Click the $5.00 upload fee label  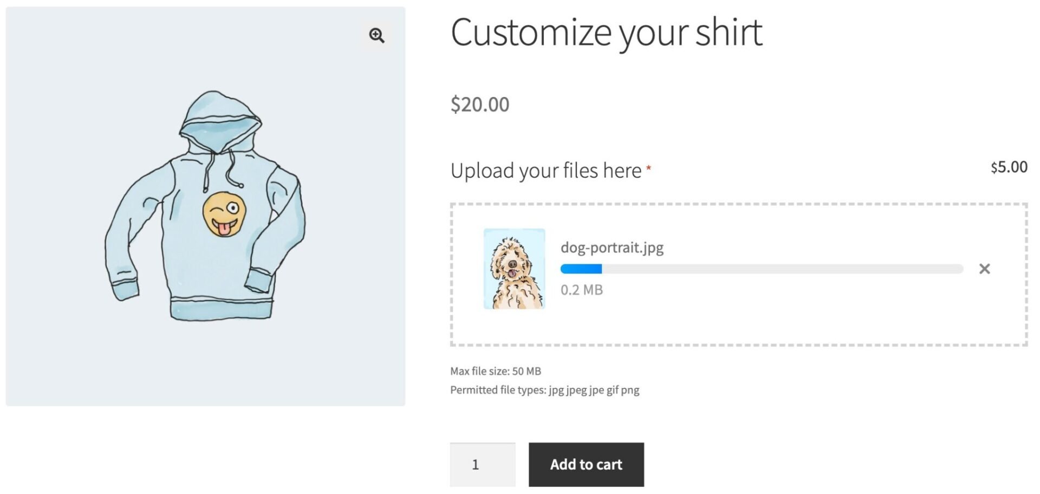point(1009,167)
